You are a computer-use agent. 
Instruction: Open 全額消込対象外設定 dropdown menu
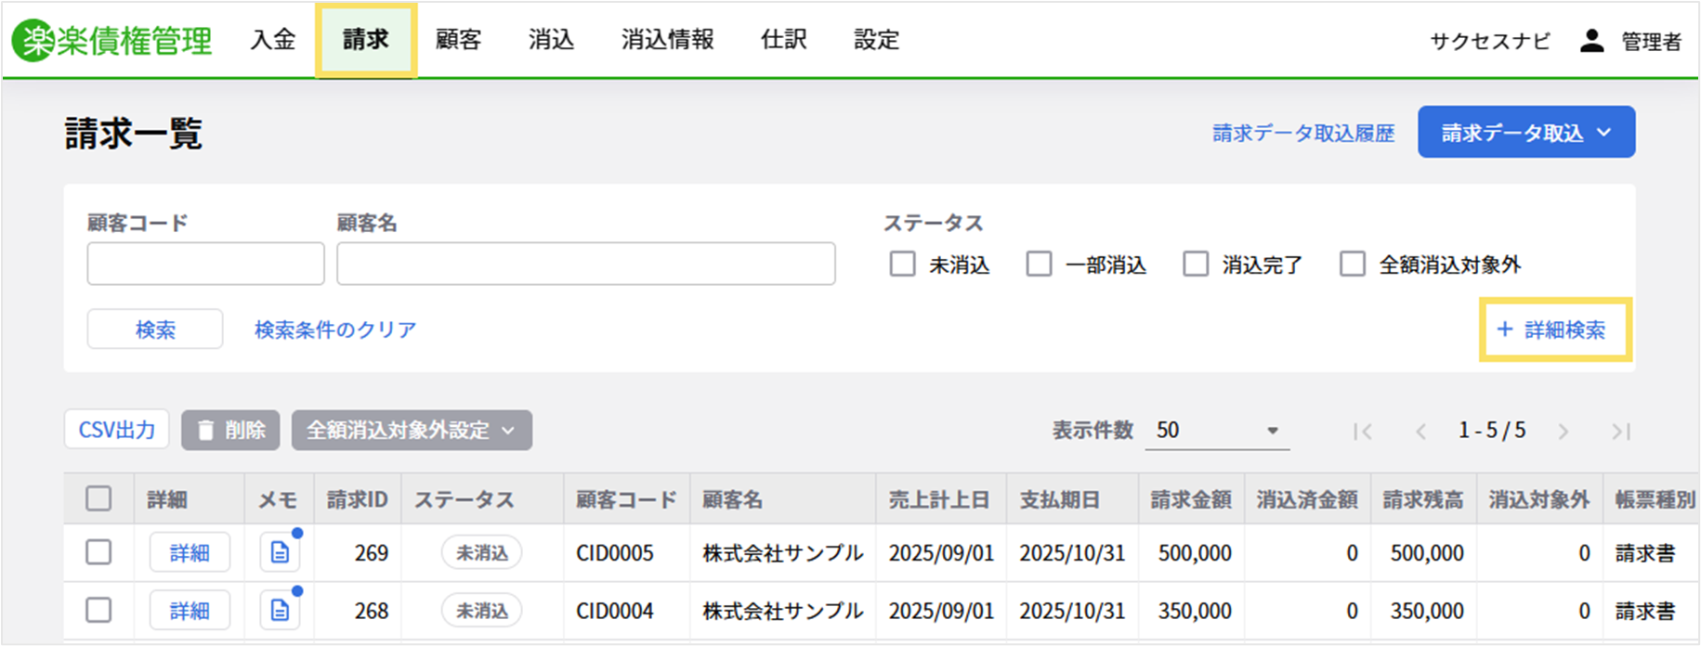412,431
